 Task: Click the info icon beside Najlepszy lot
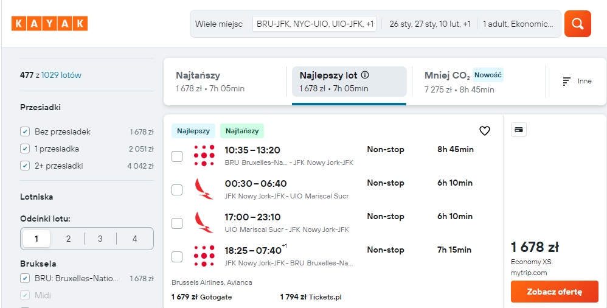pyautogui.click(x=365, y=75)
